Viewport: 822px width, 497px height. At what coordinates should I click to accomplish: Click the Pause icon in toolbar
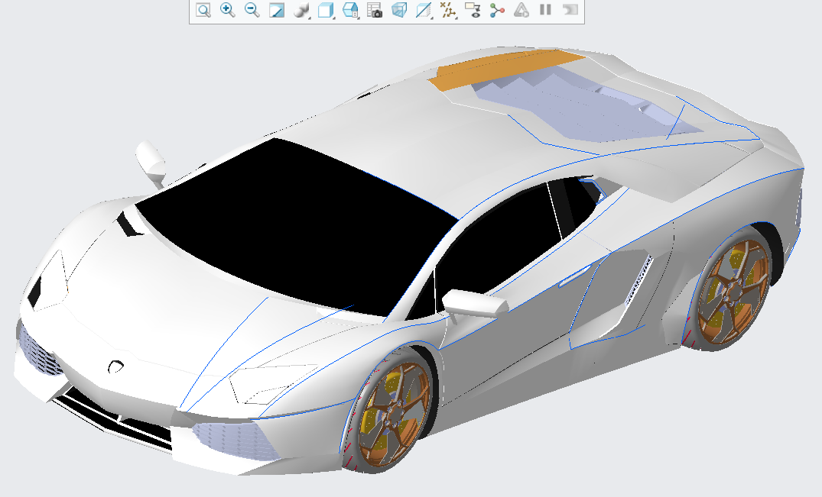pyautogui.click(x=546, y=10)
